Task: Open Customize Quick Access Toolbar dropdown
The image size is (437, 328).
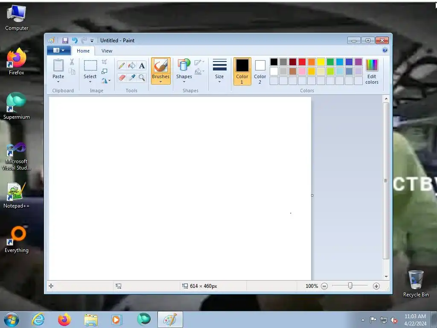Action: (x=92, y=41)
